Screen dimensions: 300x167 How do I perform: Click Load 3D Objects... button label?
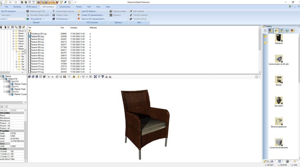click(89, 11)
